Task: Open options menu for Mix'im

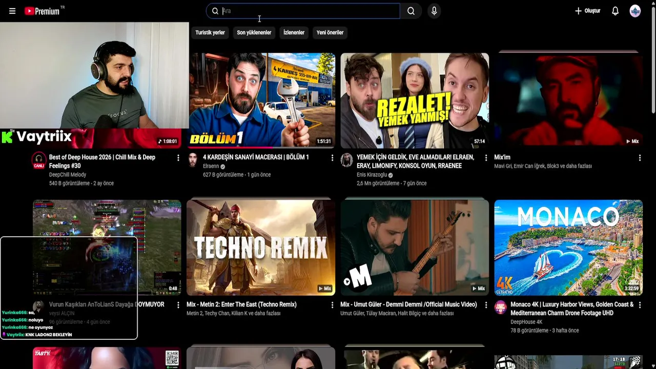Action: click(x=640, y=158)
